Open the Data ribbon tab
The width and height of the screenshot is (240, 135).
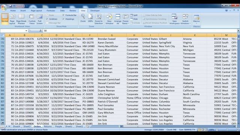62,10
